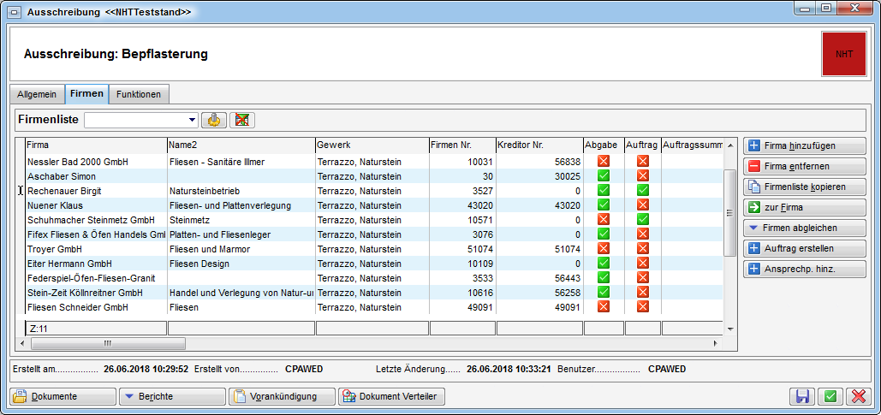The width and height of the screenshot is (881, 415).
Task: Toggle Auftrag for Rechenauer Birgit
Action: 643,190
